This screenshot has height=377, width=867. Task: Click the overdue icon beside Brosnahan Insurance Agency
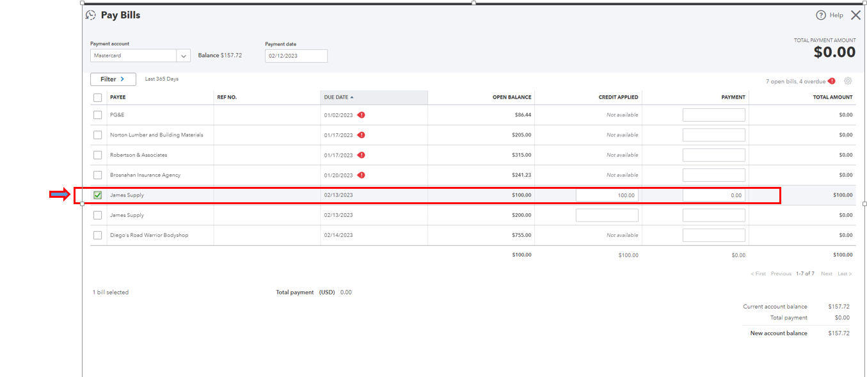(x=361, y=175)
